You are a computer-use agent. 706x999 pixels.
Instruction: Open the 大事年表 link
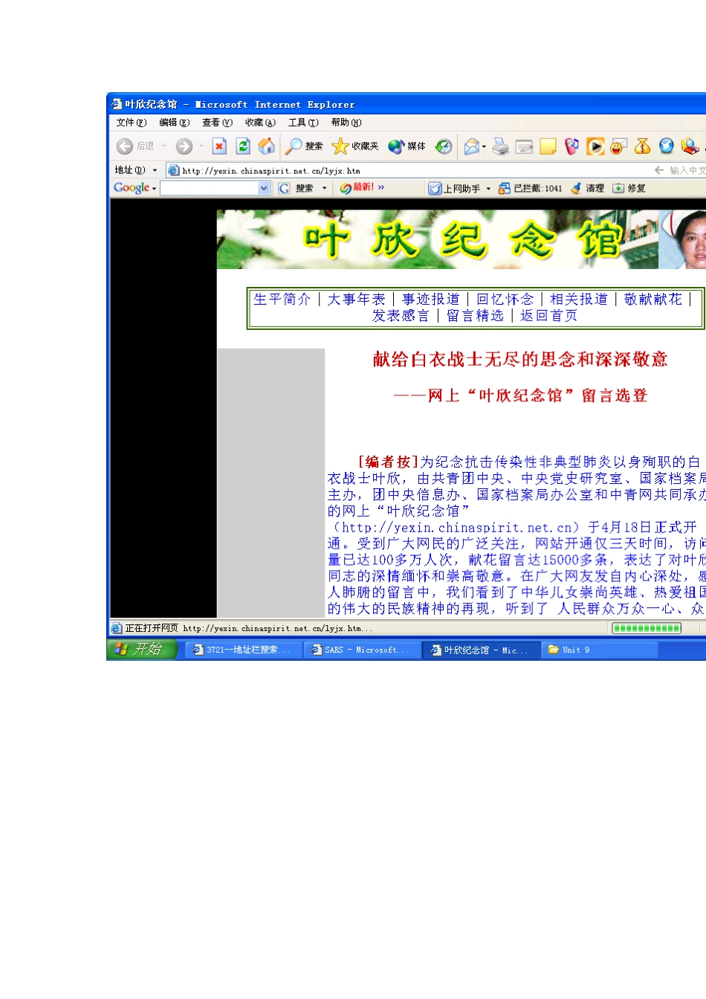(357, 299)
